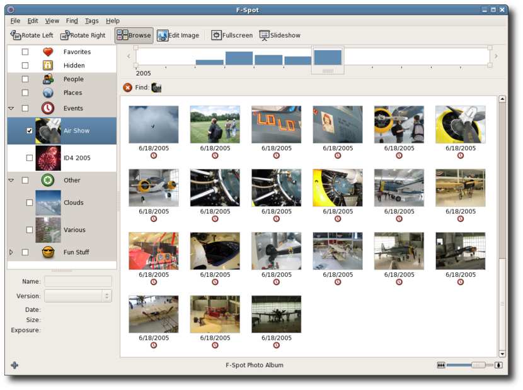This screenshot has height=390, width=523.
Task: Expand the Fun Stuff tag tree
Action: pyautogui.click(x=11, y=252)
